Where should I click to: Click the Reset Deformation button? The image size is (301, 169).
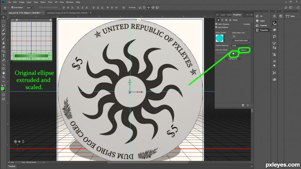click(241, 40)
